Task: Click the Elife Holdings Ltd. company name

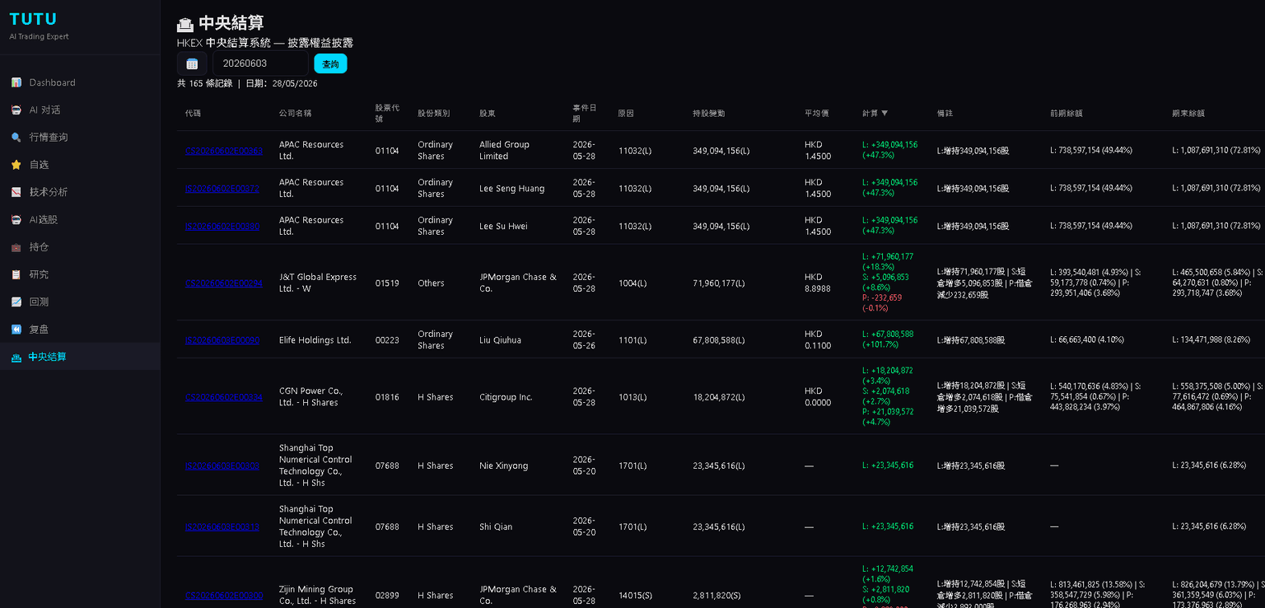Action: point(315,340)
